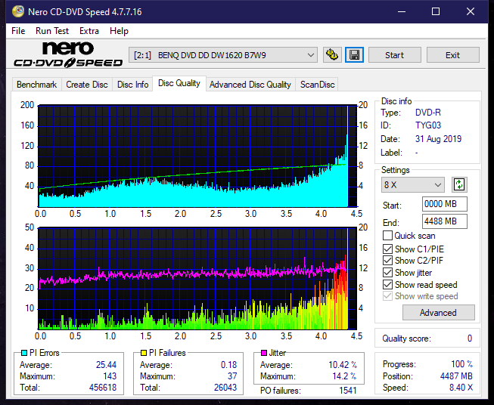Toggle Show jitter checkbox
Image resolution: width=494 pixels, height=405 pixels.
[387, 273]
